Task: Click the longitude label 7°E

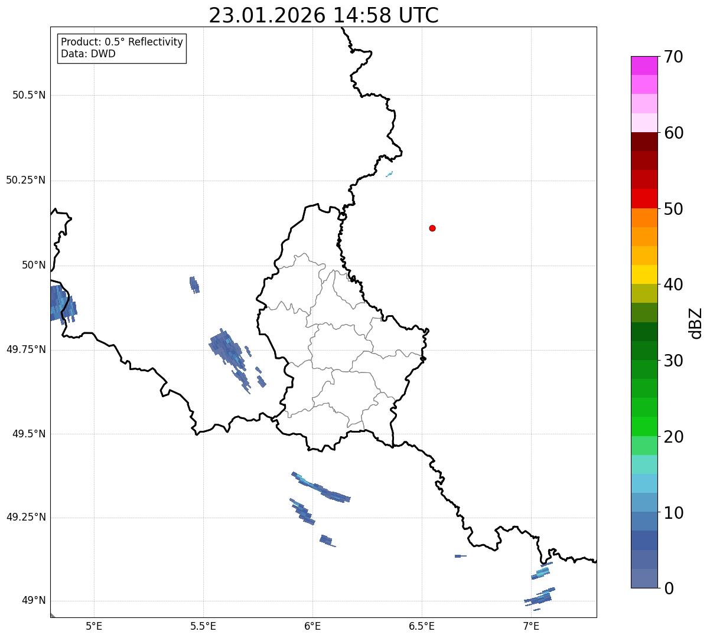Action: (531, 626)
